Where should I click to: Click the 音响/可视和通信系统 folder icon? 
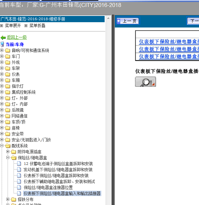[8, 50]
